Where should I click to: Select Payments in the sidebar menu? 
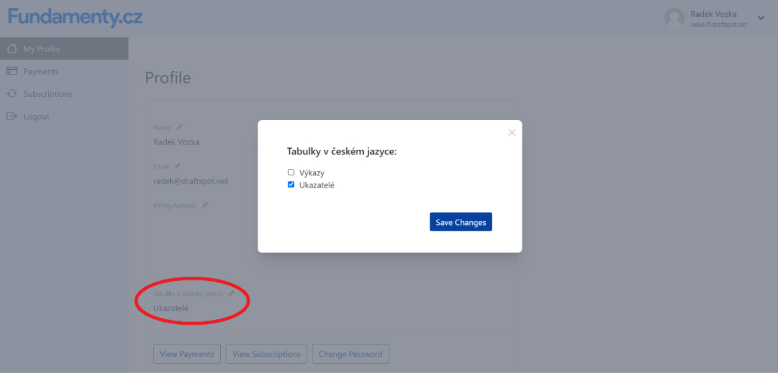[40, 71]
